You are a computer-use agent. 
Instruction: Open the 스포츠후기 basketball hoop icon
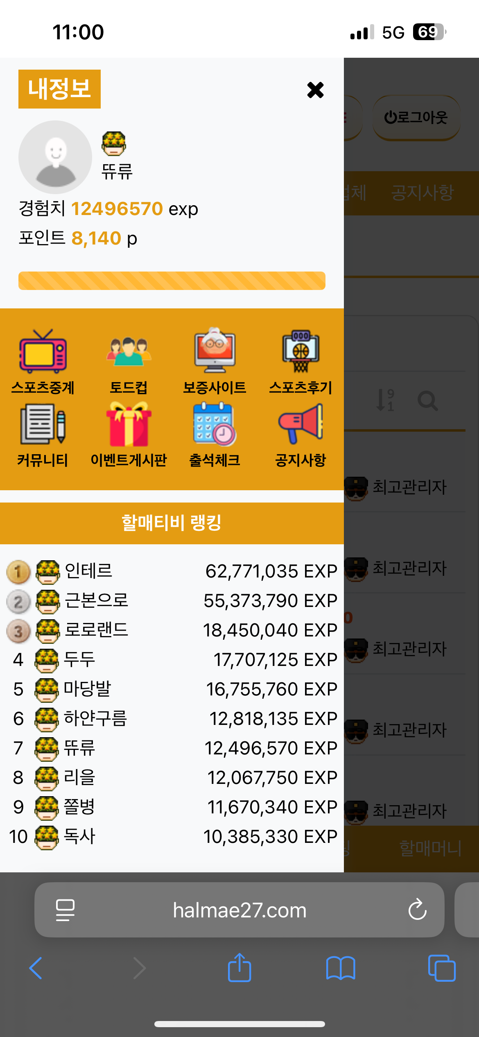301,351
